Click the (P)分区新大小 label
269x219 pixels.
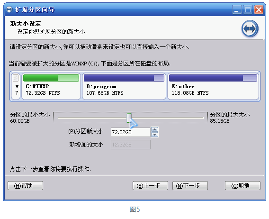[x=86, y=131]
